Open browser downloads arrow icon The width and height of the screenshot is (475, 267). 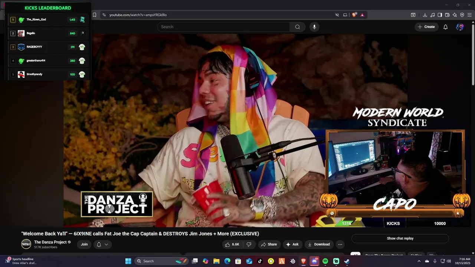click(425, 15)
